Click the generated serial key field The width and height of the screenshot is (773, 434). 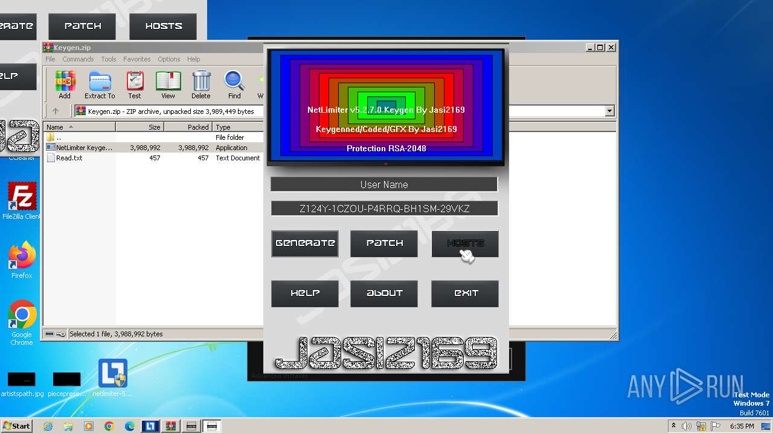(x=384, y=209)
